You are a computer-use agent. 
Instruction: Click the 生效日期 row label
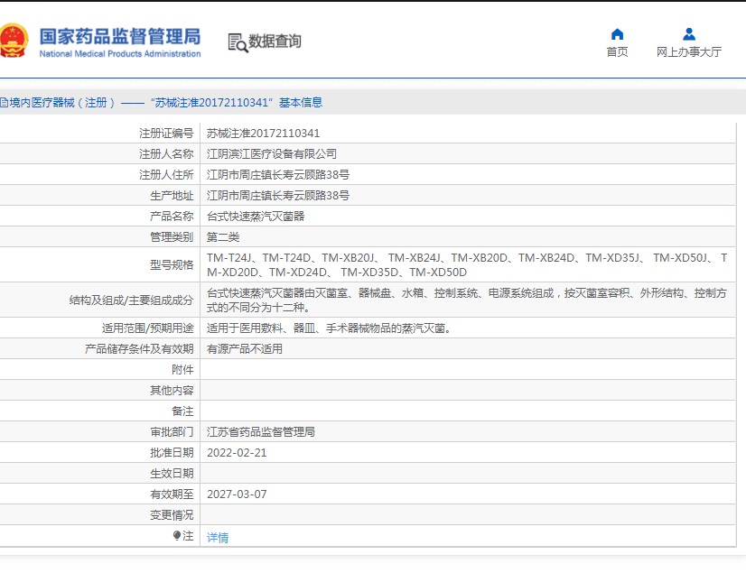(x=172, y=474)
